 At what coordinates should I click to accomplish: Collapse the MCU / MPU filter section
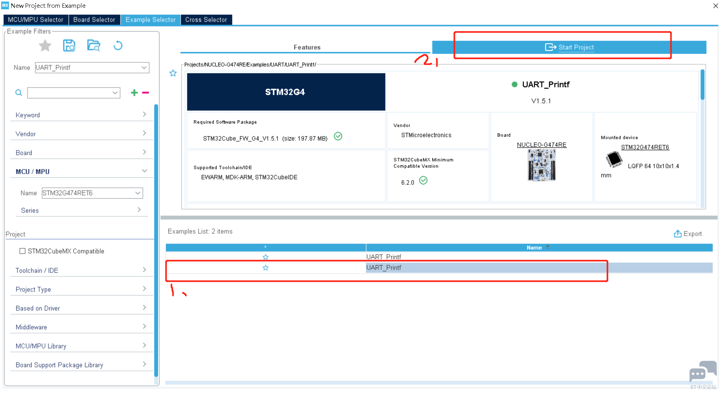pyautogui.click(x=81, y=172)
